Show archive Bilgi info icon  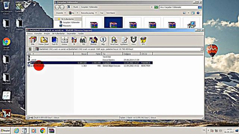pyautogui.click(x=103, y=41)
